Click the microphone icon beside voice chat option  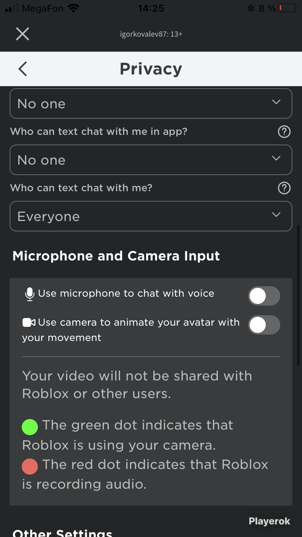[x=29, y=294]
